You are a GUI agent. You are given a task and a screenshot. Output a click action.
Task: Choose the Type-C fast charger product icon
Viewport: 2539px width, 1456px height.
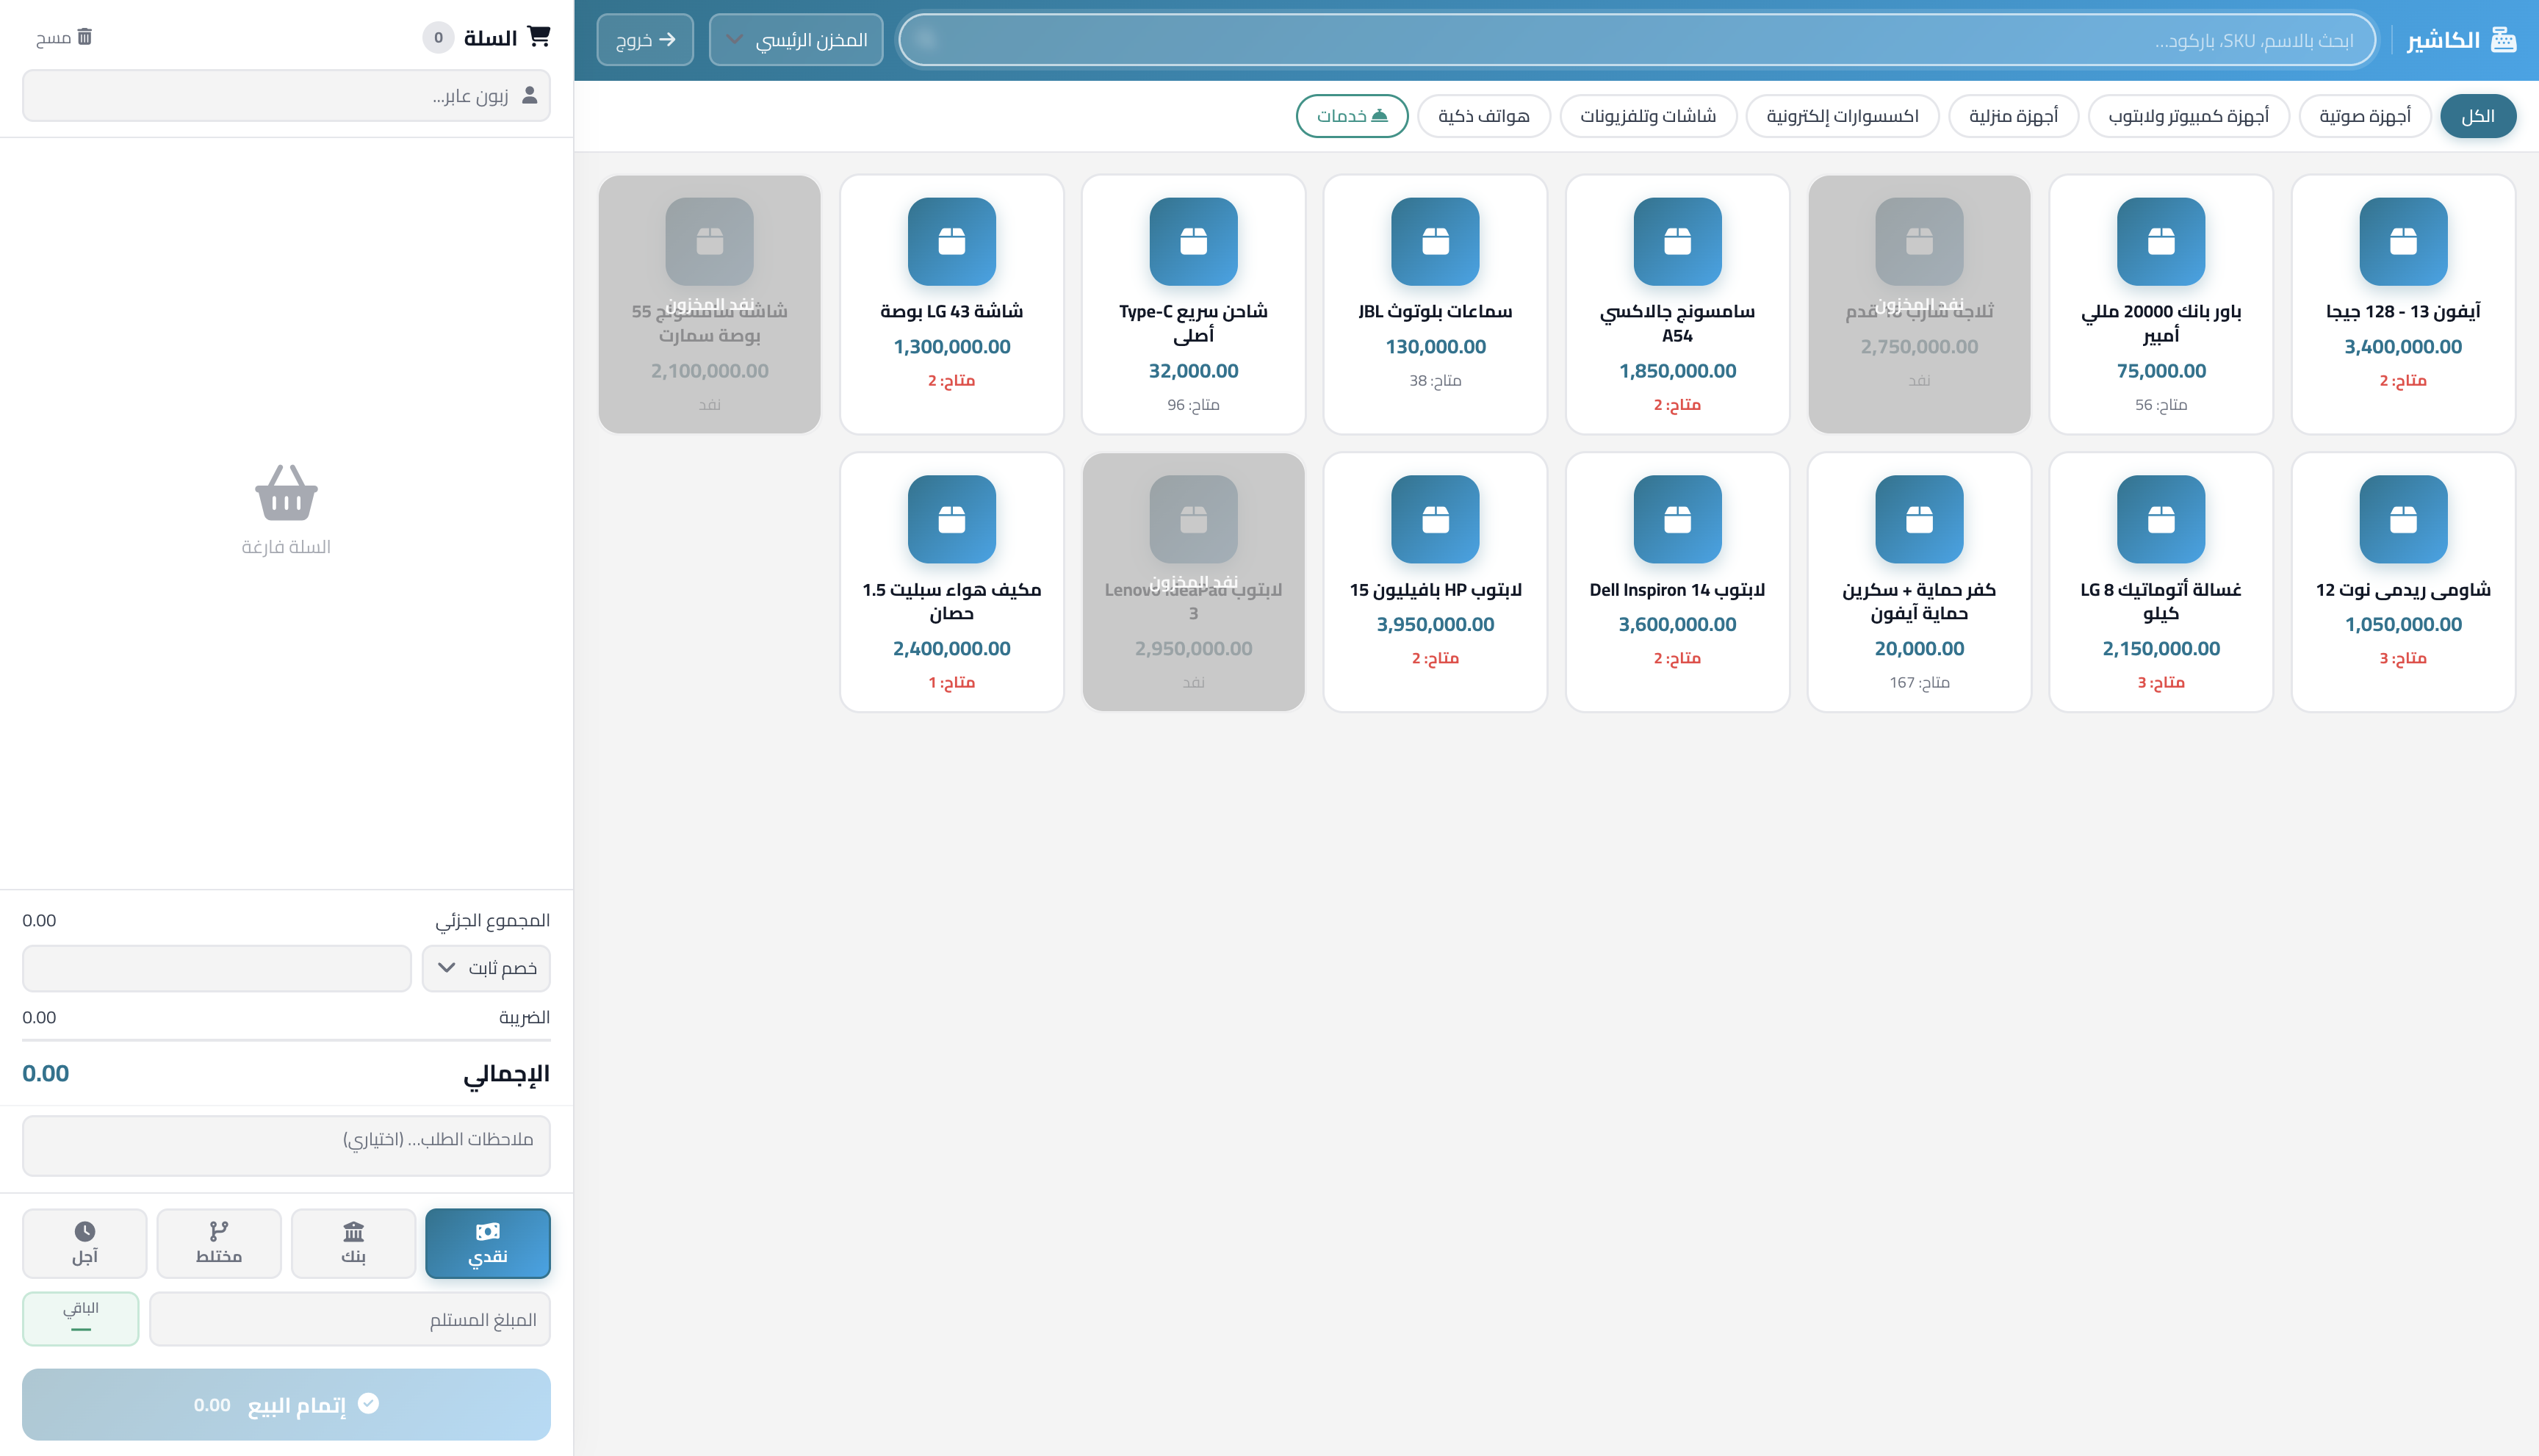pyautogui.click(x=1193, y=241)
